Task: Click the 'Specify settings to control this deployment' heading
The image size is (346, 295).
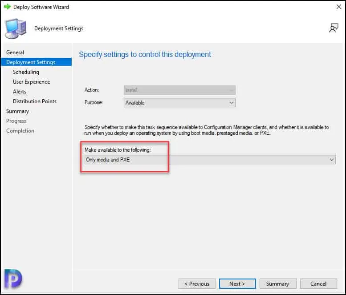Action: tap(145, 54)
